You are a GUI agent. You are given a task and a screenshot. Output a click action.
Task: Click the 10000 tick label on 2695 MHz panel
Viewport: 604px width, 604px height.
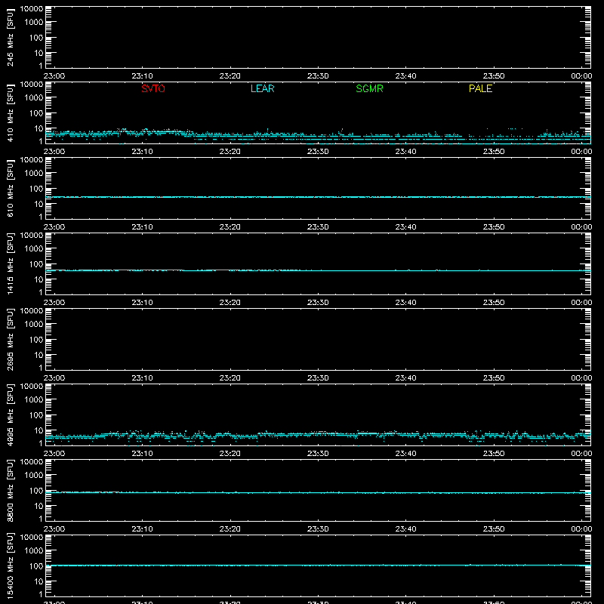pos(32,311)
